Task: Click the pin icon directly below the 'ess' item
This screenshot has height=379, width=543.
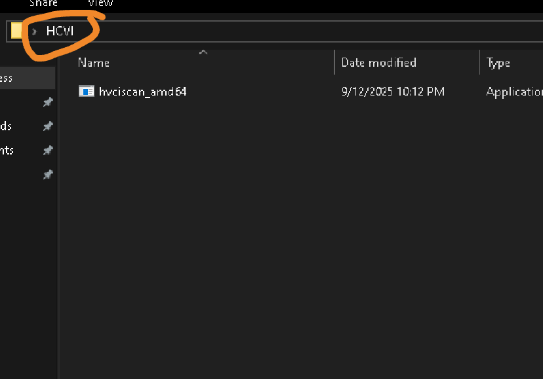Action: [48, 102]
